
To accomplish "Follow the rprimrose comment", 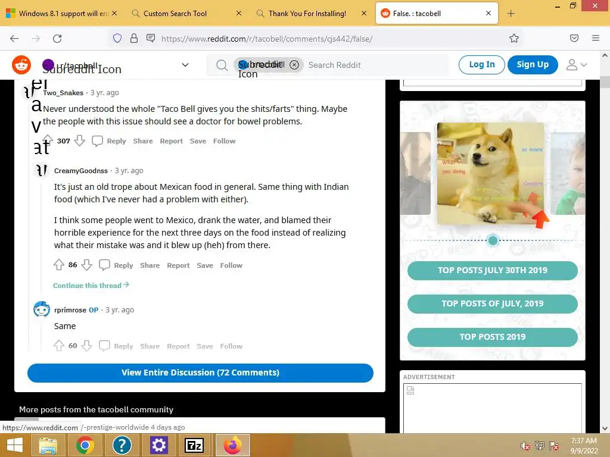I will (x=231, y=346).
